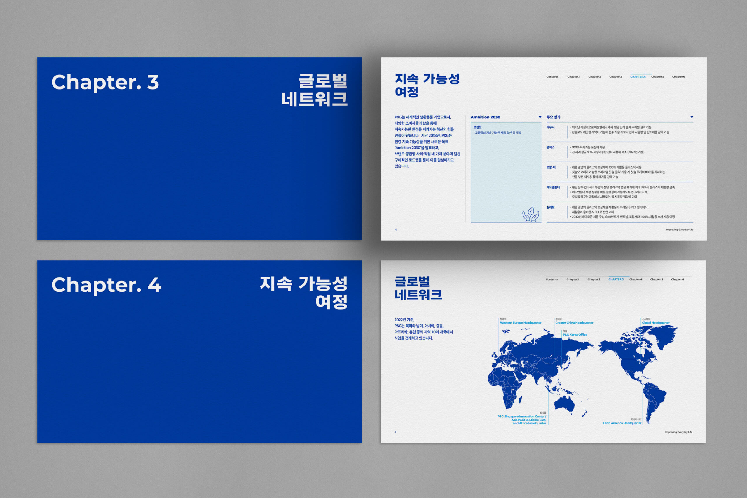The height and width of the screenshot is (498, 747).
Task: Select Chapter.6 tab on the world map slide
Action: coord(677,279)
